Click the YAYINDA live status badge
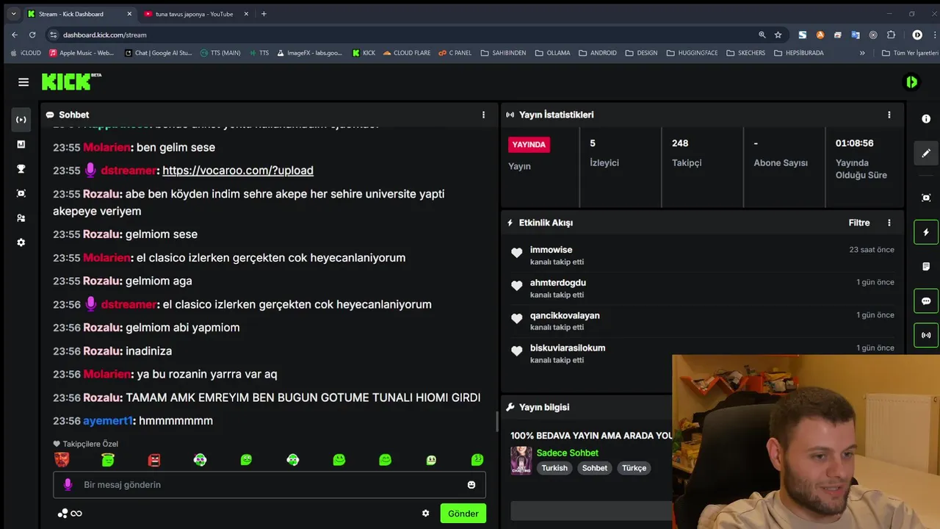Screen dimensions: 940x529 [529, 145]
